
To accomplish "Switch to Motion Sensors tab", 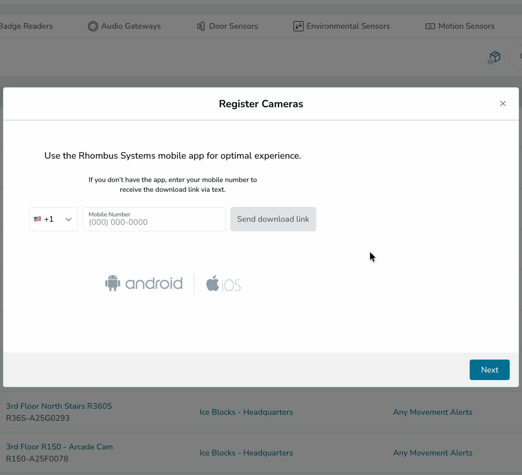I will click(x=460, y=26).
